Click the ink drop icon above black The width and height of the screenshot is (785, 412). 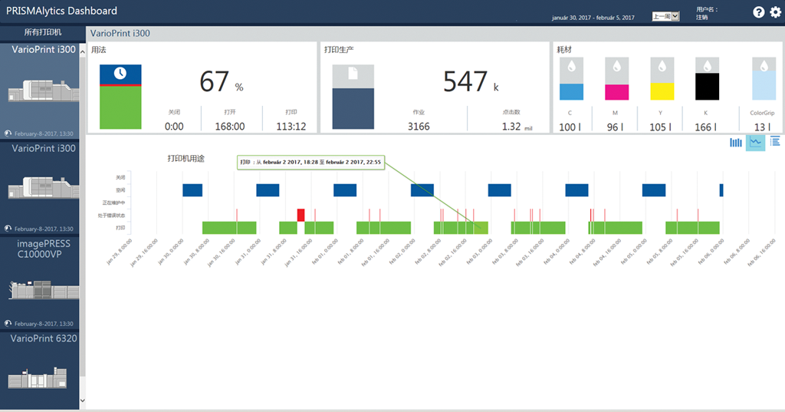707,66
